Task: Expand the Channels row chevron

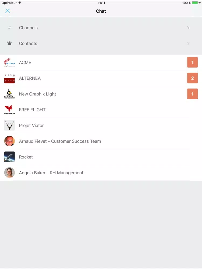Action: coord(188,28)
